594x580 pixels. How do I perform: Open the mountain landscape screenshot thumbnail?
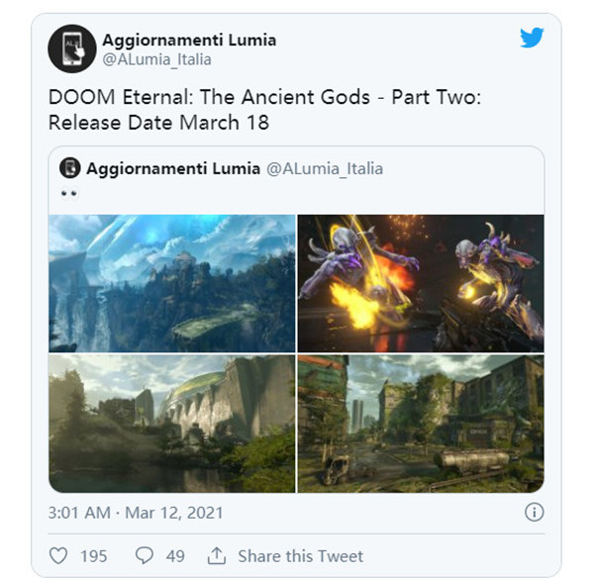tap(172, 283)
